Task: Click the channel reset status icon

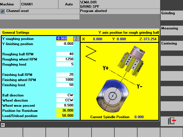Action: click(x=3, y=11)
